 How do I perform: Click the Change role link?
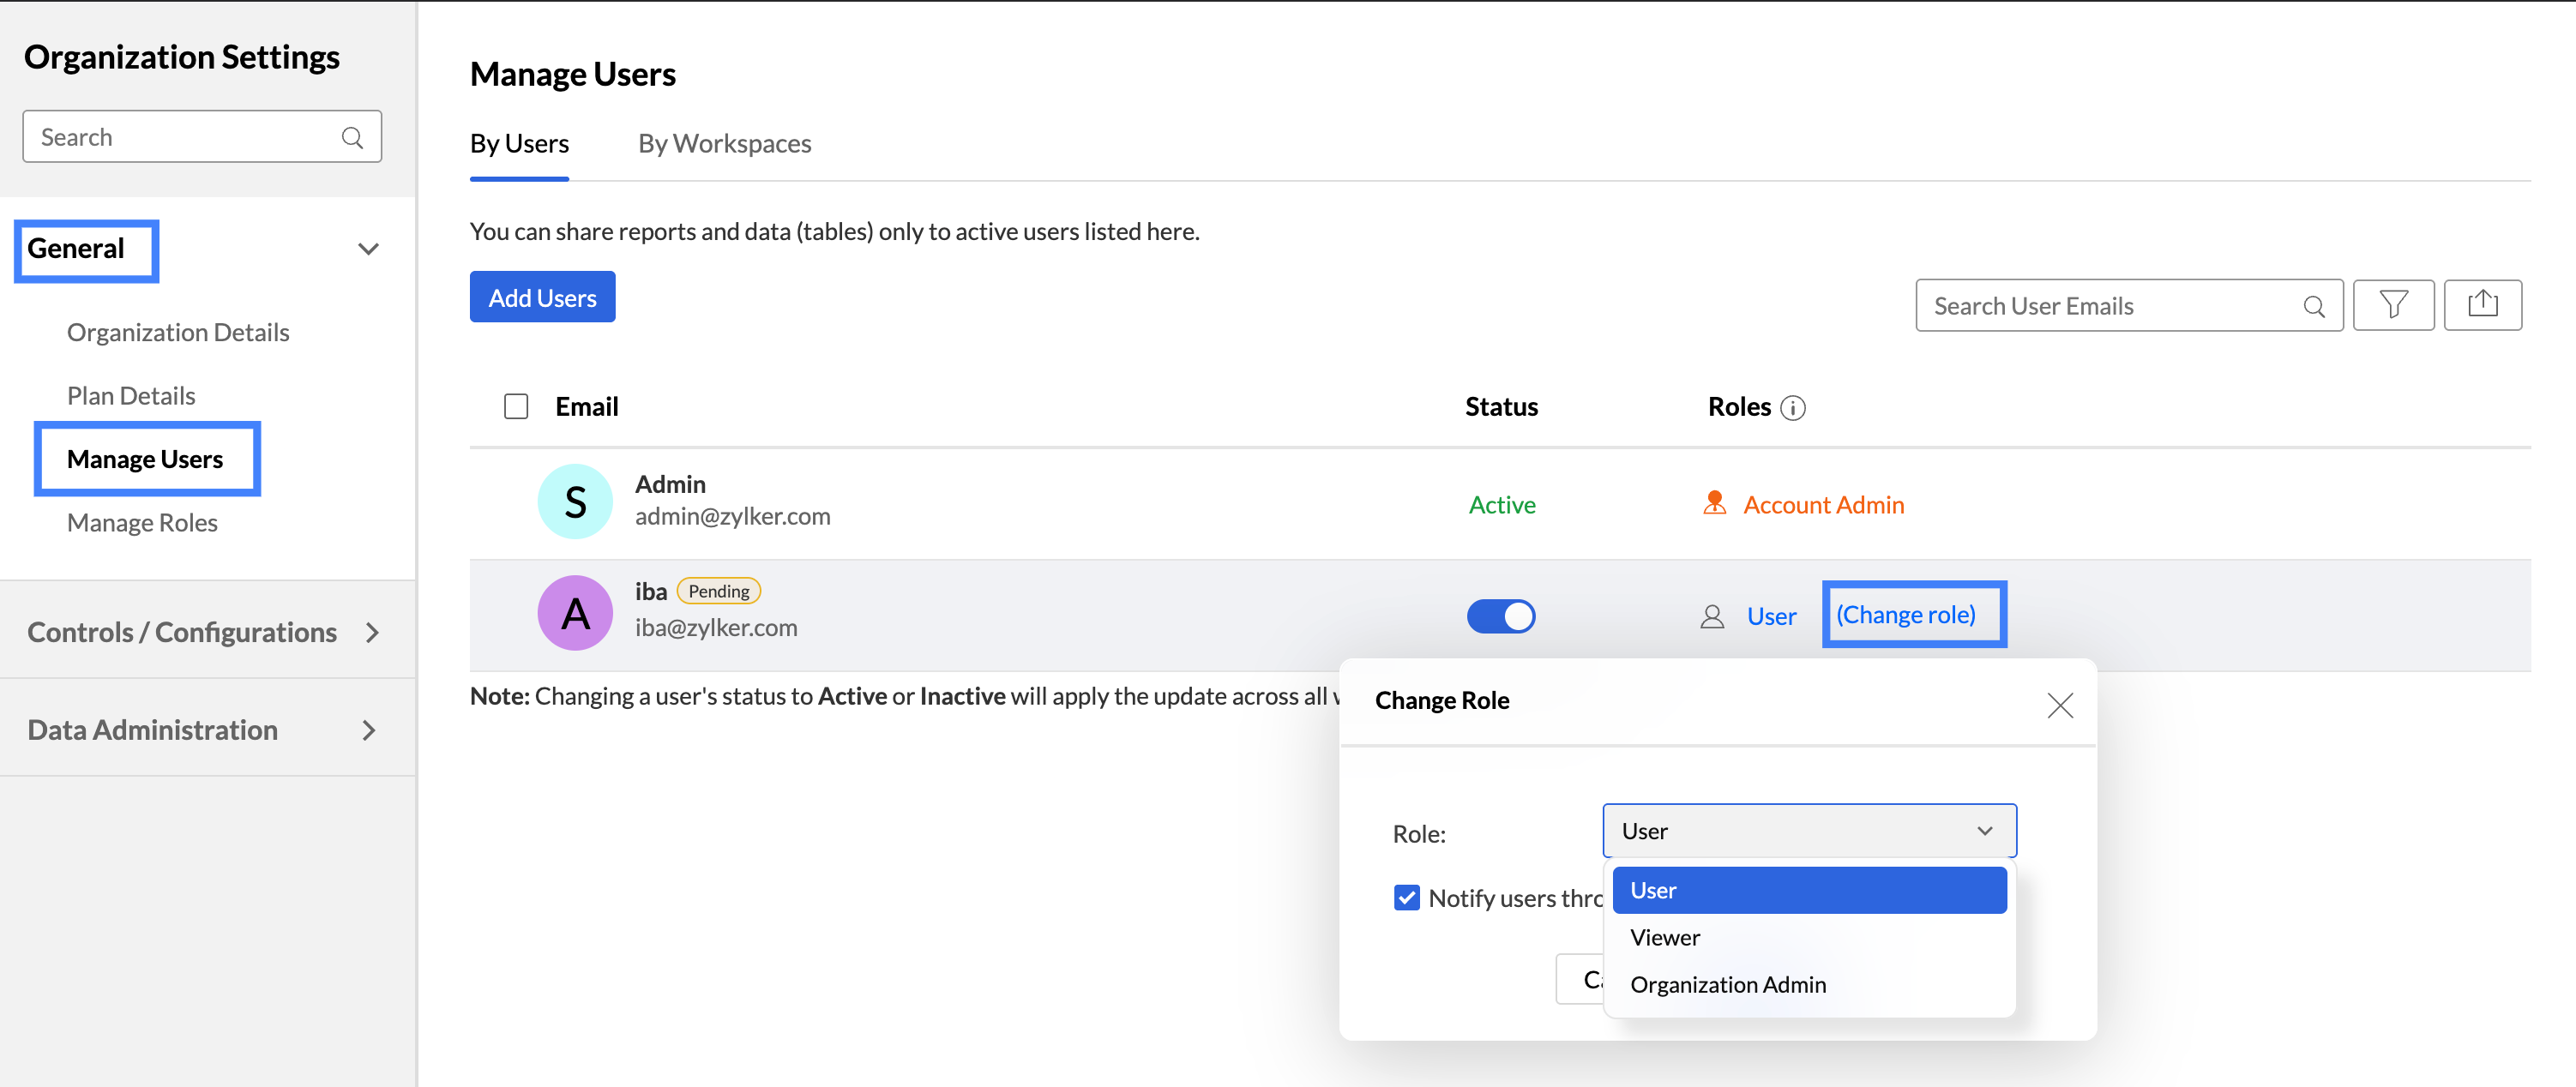pyautogui.click(x=1905, y=614)
